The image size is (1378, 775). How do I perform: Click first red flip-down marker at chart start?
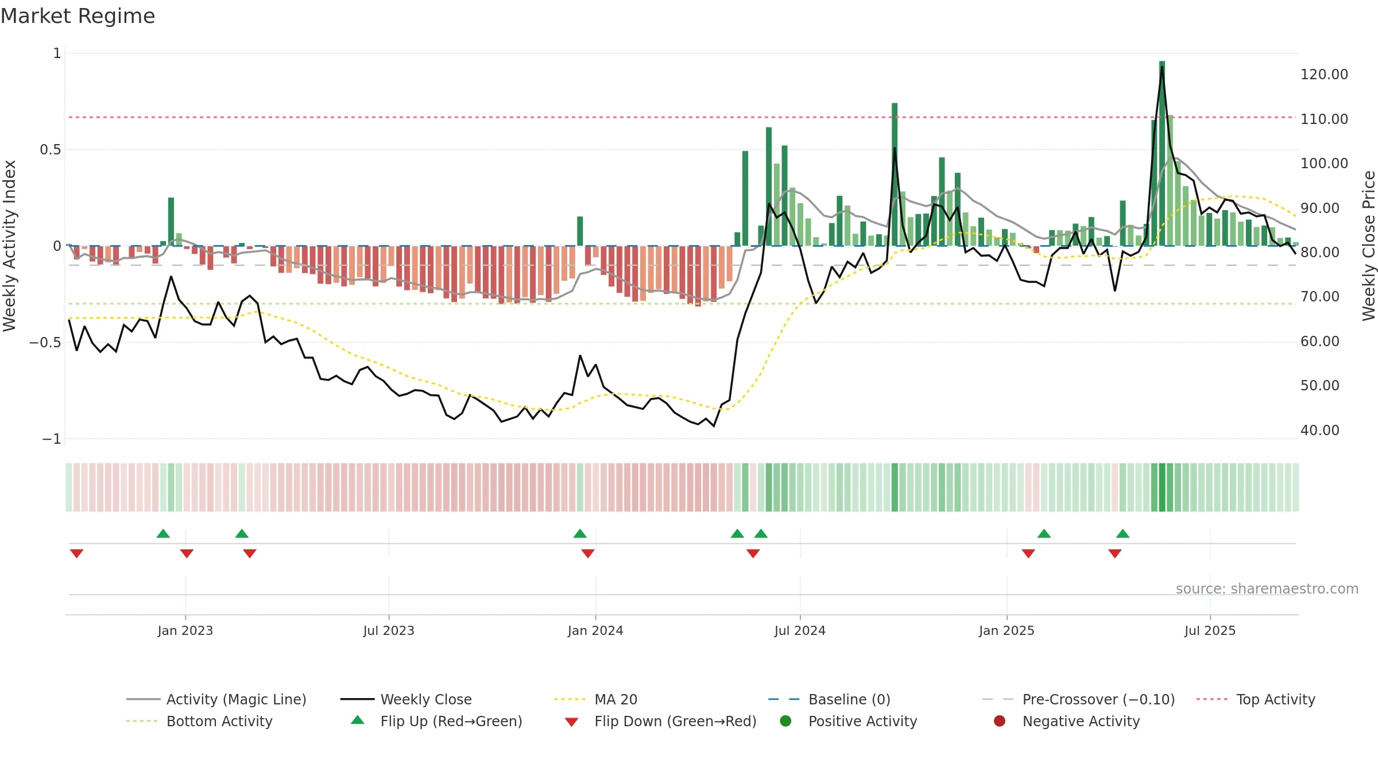point(77,553)
